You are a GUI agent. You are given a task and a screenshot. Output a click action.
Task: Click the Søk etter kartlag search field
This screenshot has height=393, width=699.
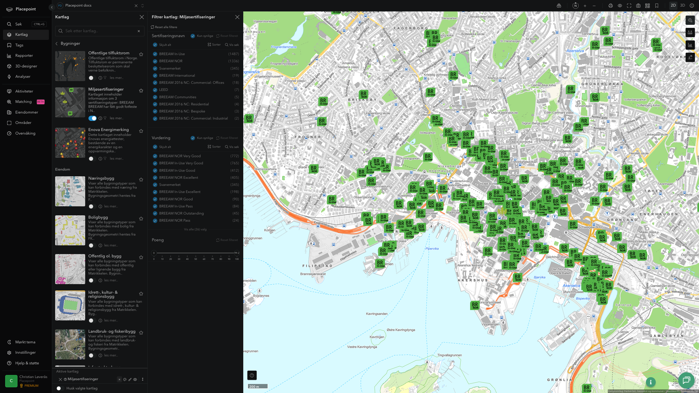100,31
